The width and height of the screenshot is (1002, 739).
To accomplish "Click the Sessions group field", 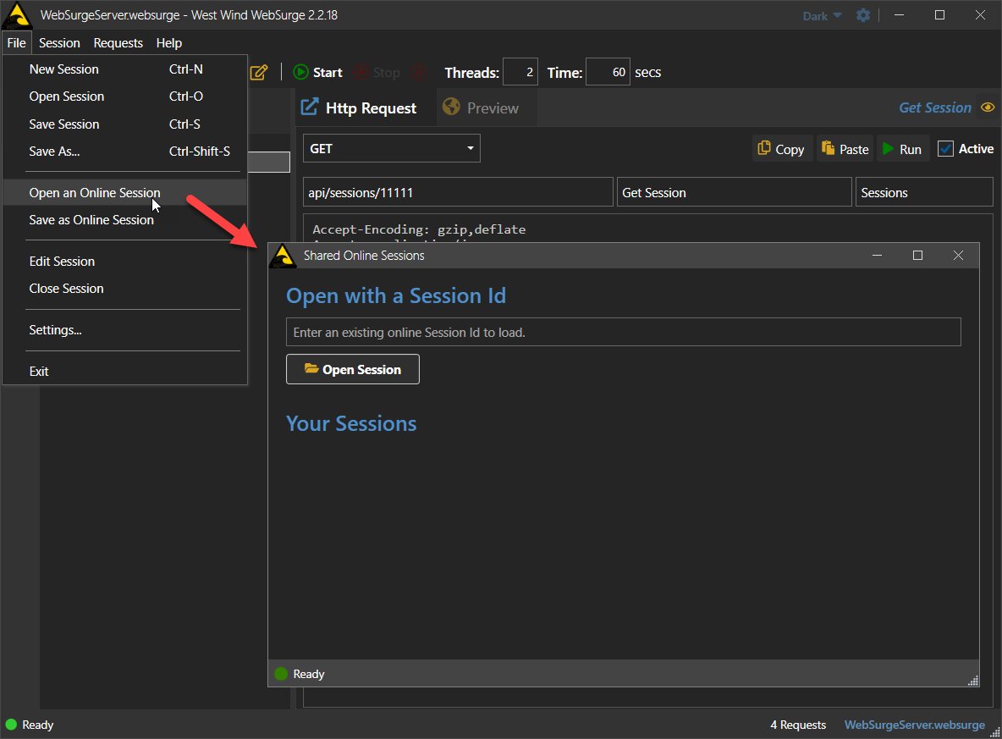I will pyautogui.click(x=923, y=192).
